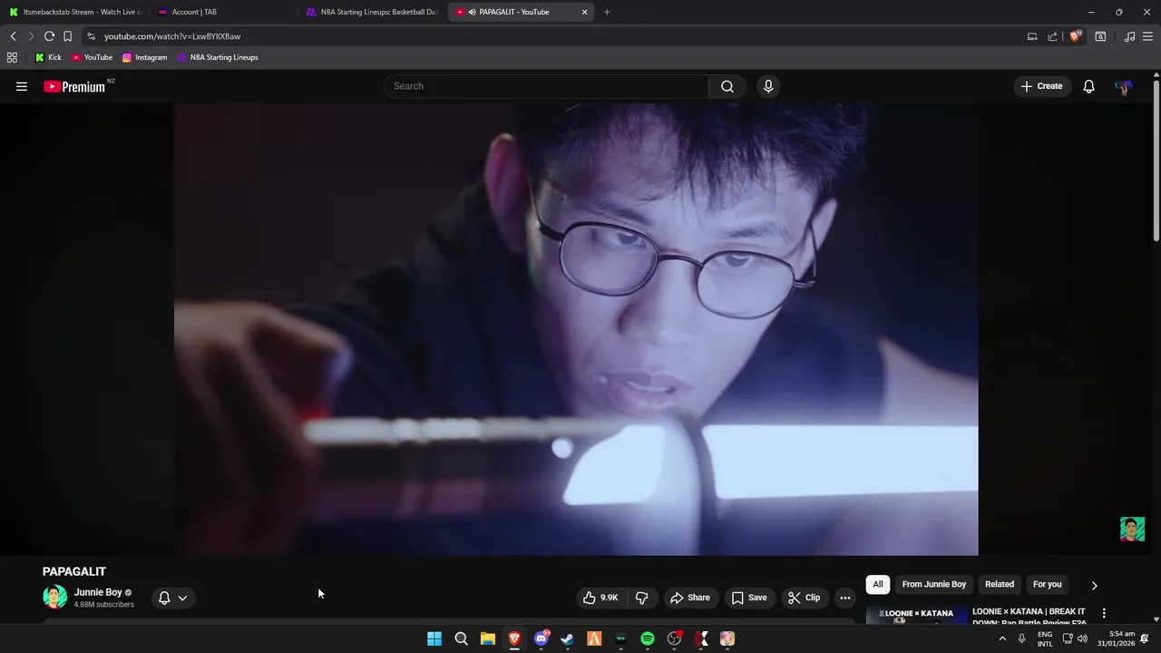This screenshot has width=1161, height=653.
Task: Open the Junnie Boy channel name link
Action: pyautogui.click(x=98, y=592)
